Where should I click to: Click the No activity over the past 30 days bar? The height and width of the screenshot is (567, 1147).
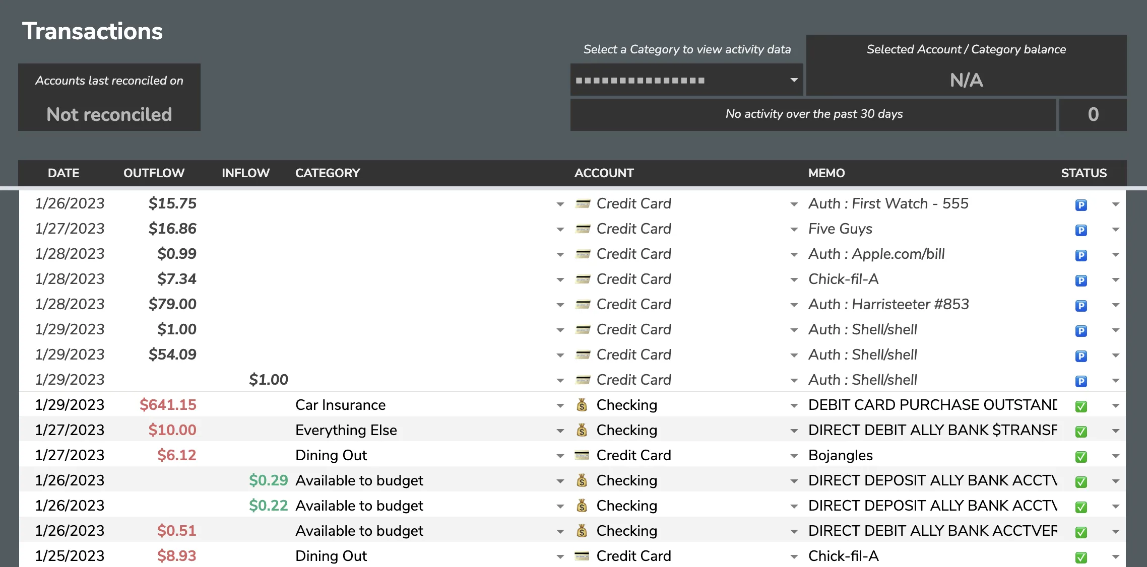click(x=813, y=114)
